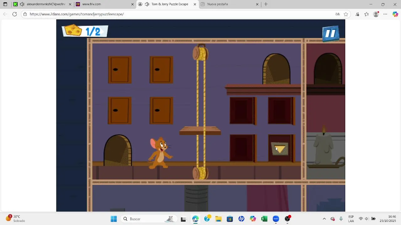Show hidden system tray icons chevron
Viewport: 401px width, 225px height.
tap(324, 219)
